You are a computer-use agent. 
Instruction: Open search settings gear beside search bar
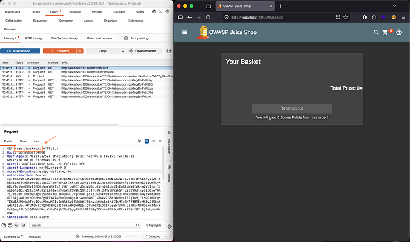10,225
